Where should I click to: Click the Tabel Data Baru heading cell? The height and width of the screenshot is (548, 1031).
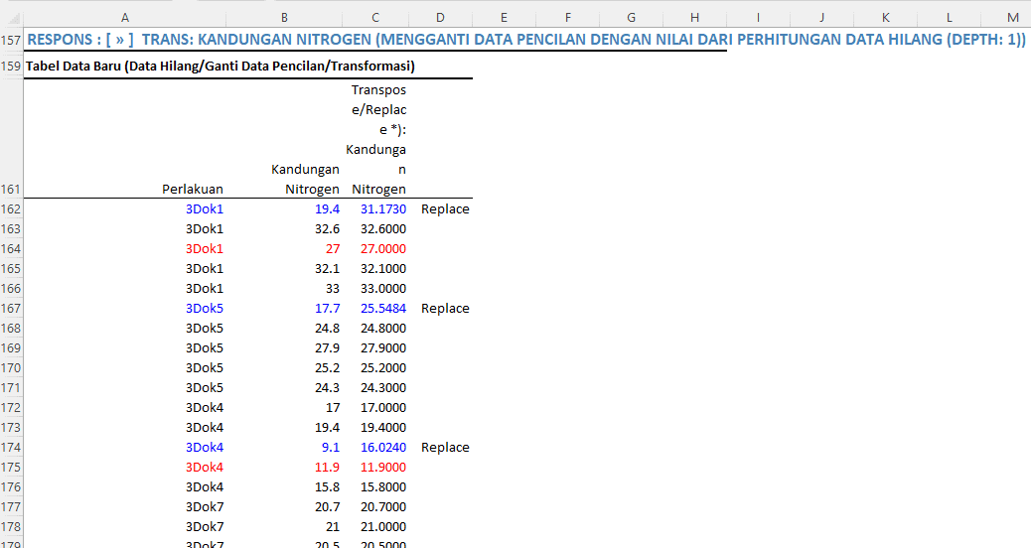pos(221,67)
